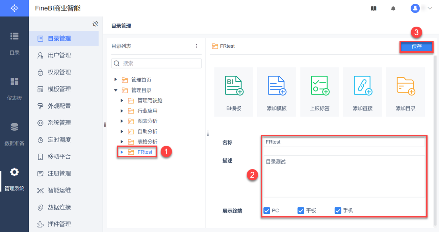
Task: Expand the user account dropdown arrow
Action: tap(430, 8)
